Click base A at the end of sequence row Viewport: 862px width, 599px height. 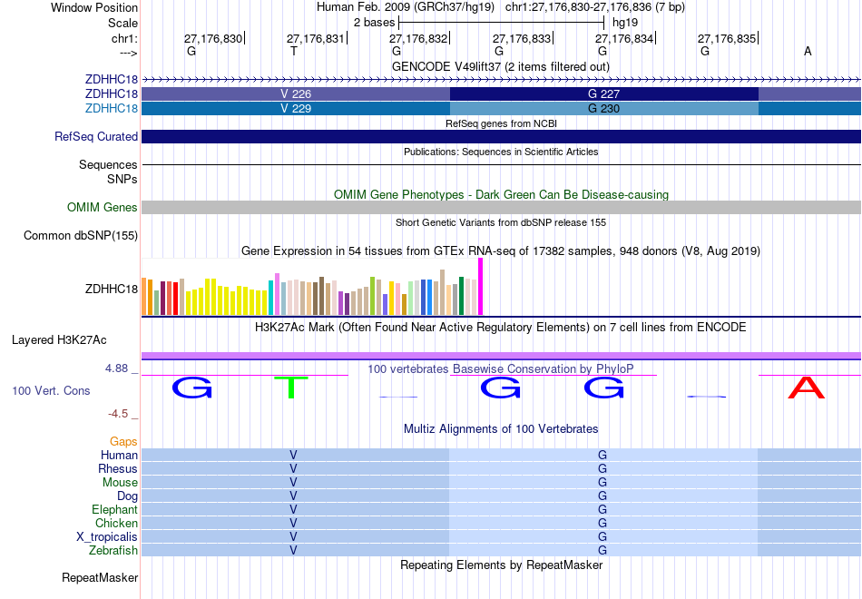[808, 51]
